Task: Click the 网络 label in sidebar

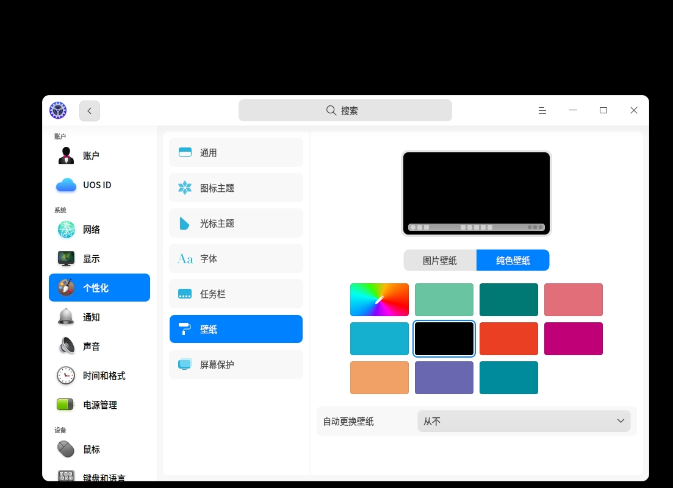Action: pos(91,230)
